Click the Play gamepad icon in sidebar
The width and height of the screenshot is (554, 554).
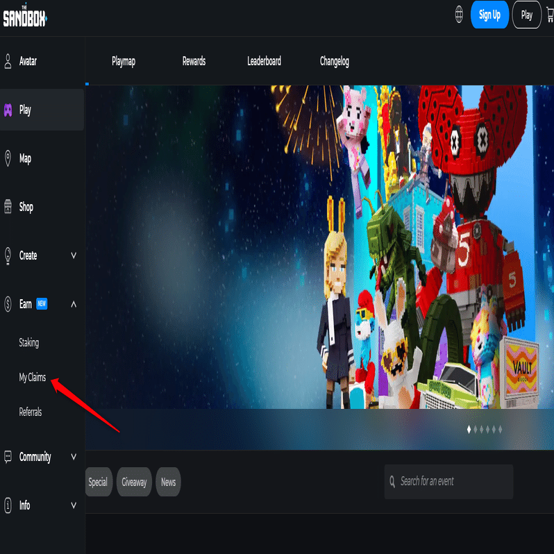click(x=8, y=110)
